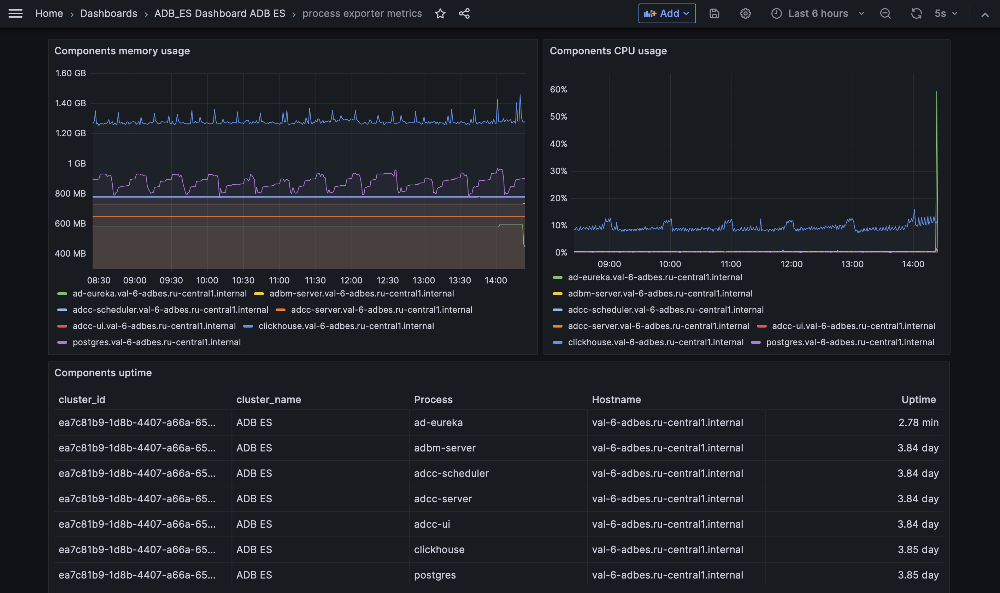Toggle ad-eureka series in Components CPU usage legend
Screen dimensions: 1000x593
point(654,277)
